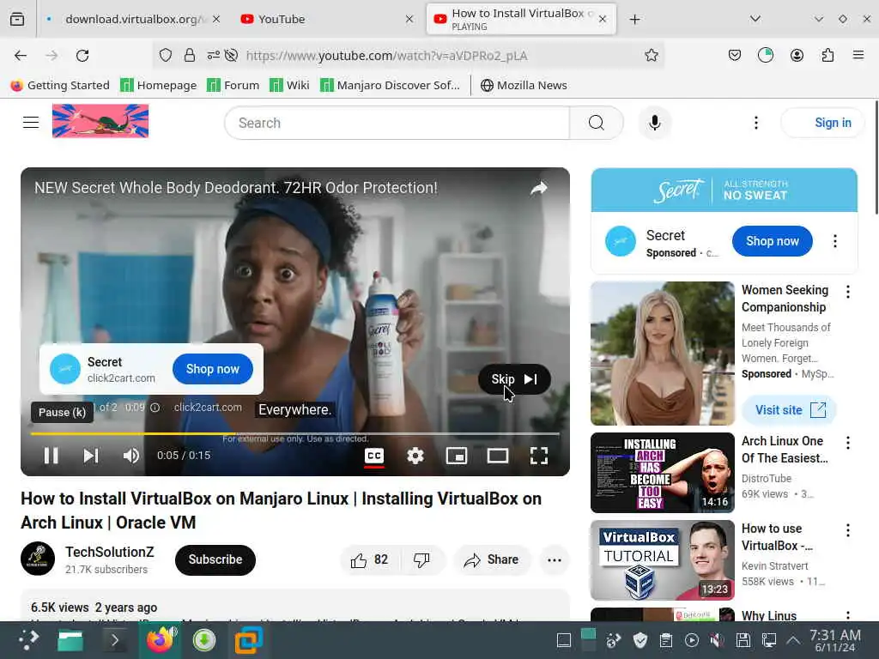
Task: Select How to Install VirtualBox tab
Action: [x=521, y=19]
